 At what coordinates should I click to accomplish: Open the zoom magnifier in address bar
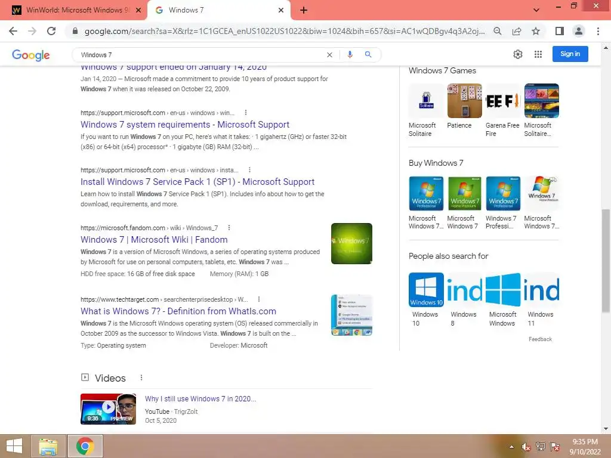pyautogui.click(x=497, y=31)
